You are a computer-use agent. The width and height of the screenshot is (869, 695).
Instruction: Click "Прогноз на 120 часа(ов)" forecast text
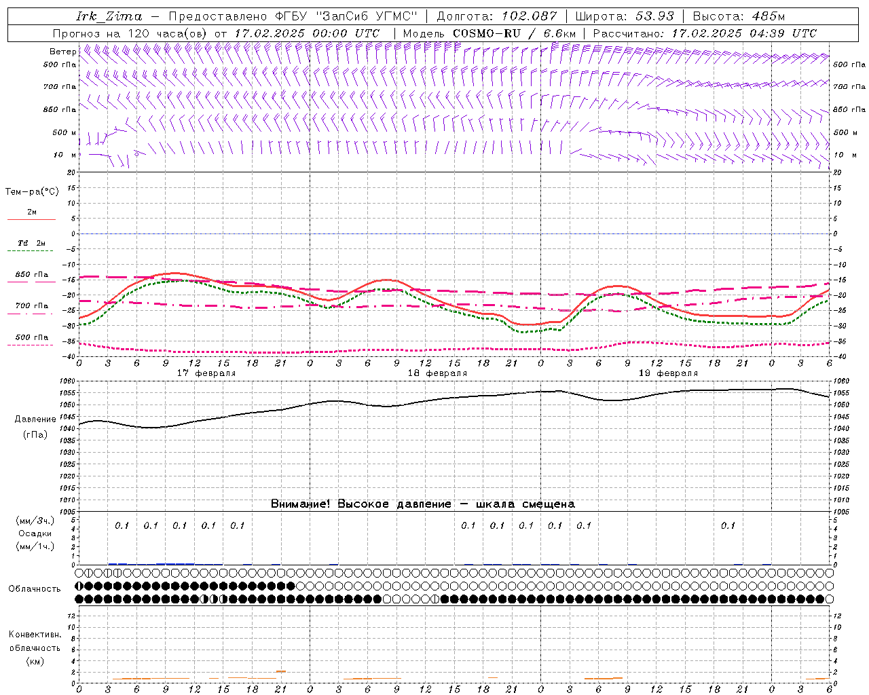tap(130, 33)
